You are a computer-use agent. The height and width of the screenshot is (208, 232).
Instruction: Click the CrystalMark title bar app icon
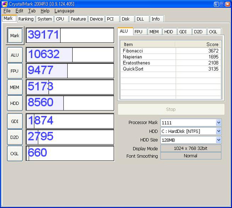coord(5,4)
